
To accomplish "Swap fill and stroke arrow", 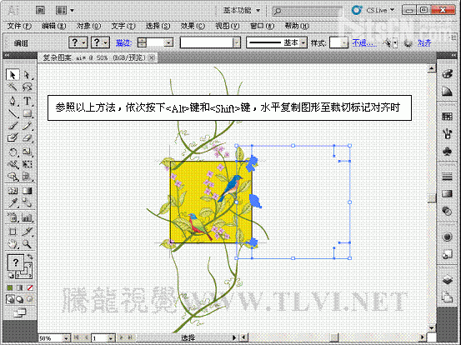I will point(30,257).
